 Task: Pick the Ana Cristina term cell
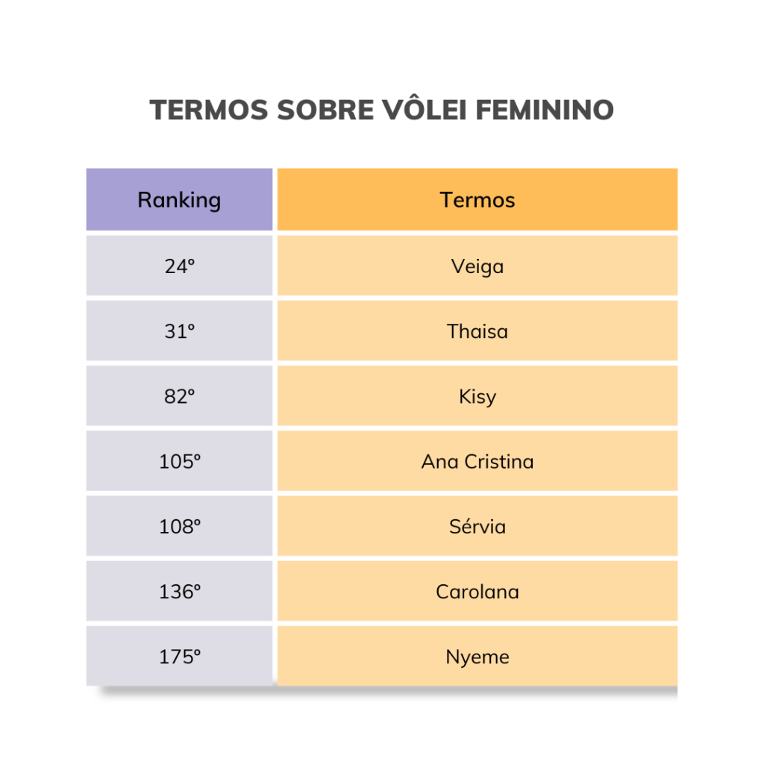(x=477, y=462)
